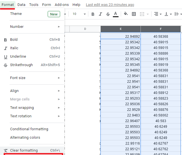Select cell with value 40.62762
The image size is (182, 155).
coord(161,149)
